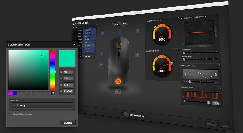
Task: Select the B2 button marker above the scroll wheel
Action: pyautogui.click(x=119, y=32)
